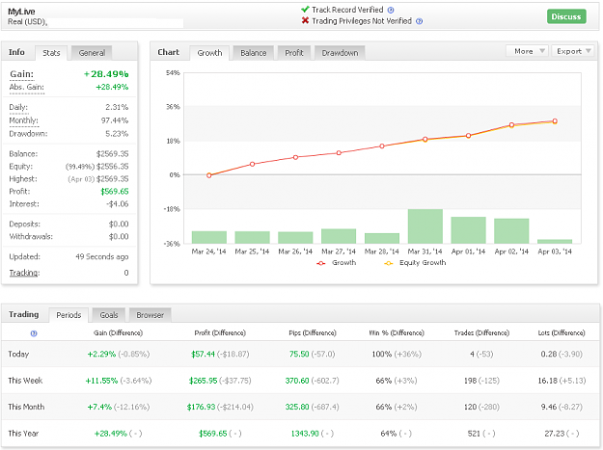Screen dimensions: 603x450
Task: Select the This Week row label
Action: (25, 381)
